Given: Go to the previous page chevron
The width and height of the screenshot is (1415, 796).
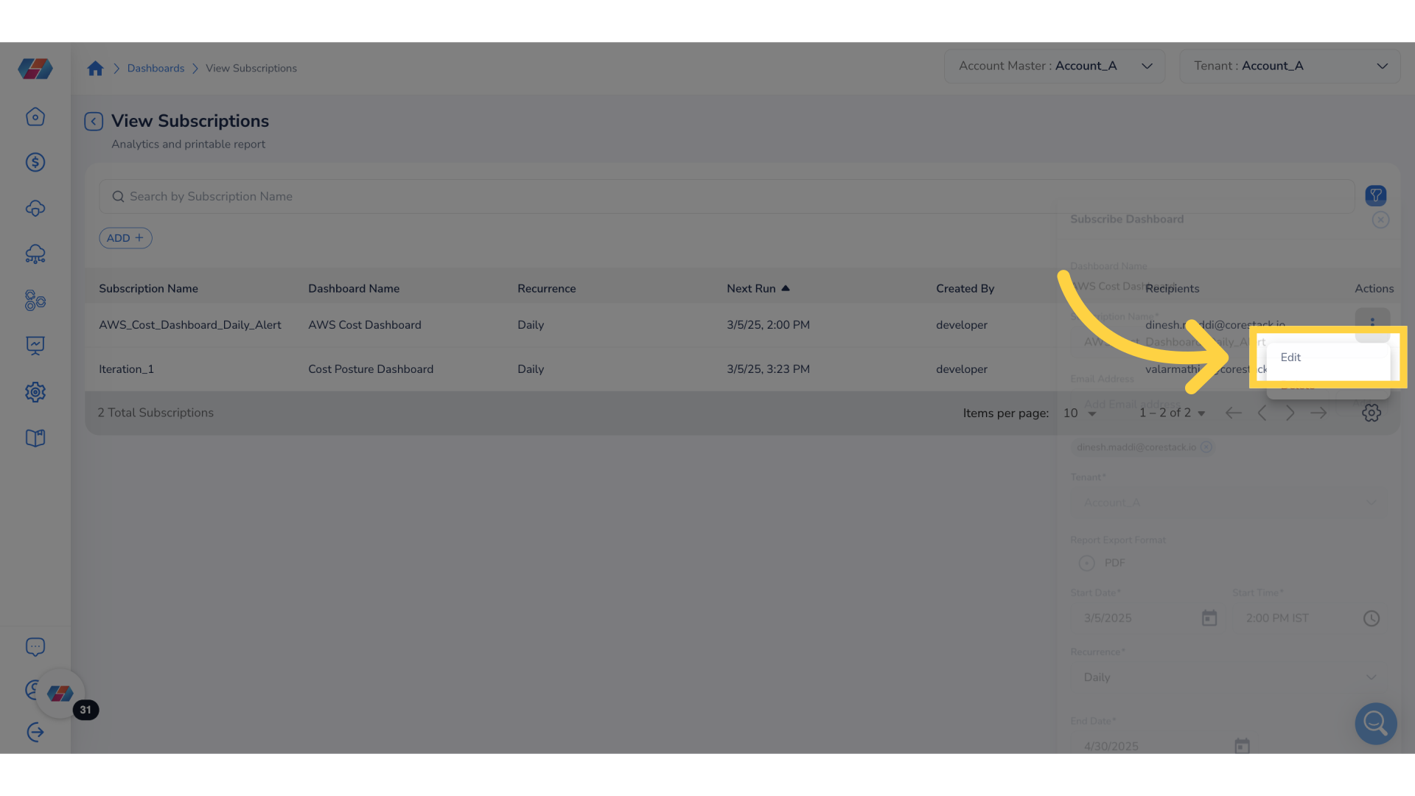Looking at the screenshot, I should click(x=1262, y=413).
